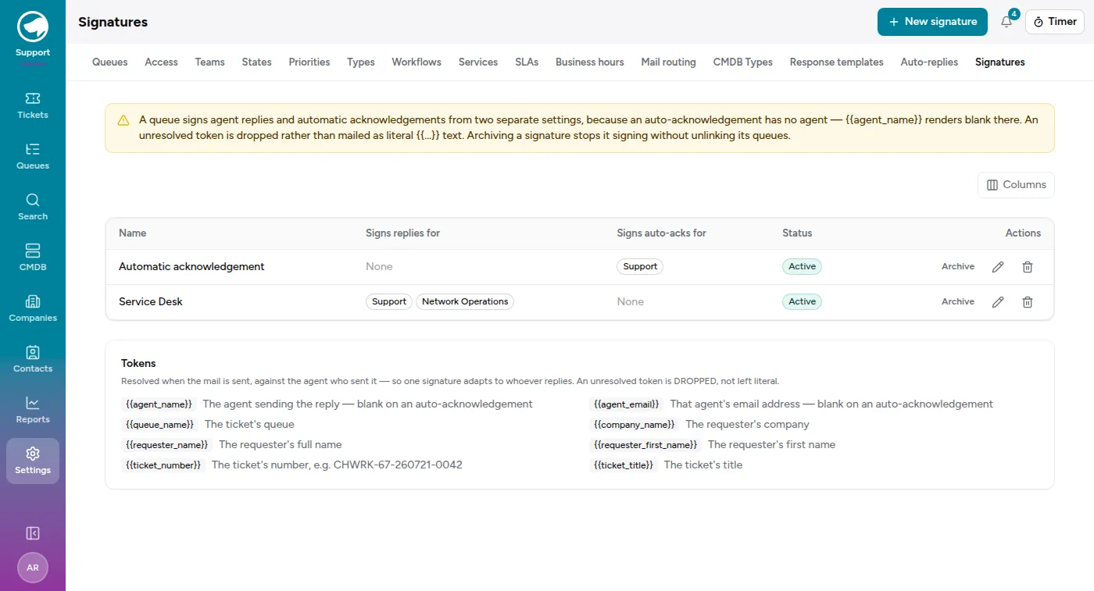The image size is (1094, 591).
Task: Open the Columns chooser
Action: (x=1016, y=185)
